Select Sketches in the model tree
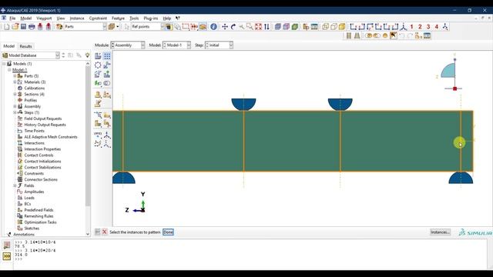Image resolution: width=493 pixels, height=277 pixels. pos(32,229)
